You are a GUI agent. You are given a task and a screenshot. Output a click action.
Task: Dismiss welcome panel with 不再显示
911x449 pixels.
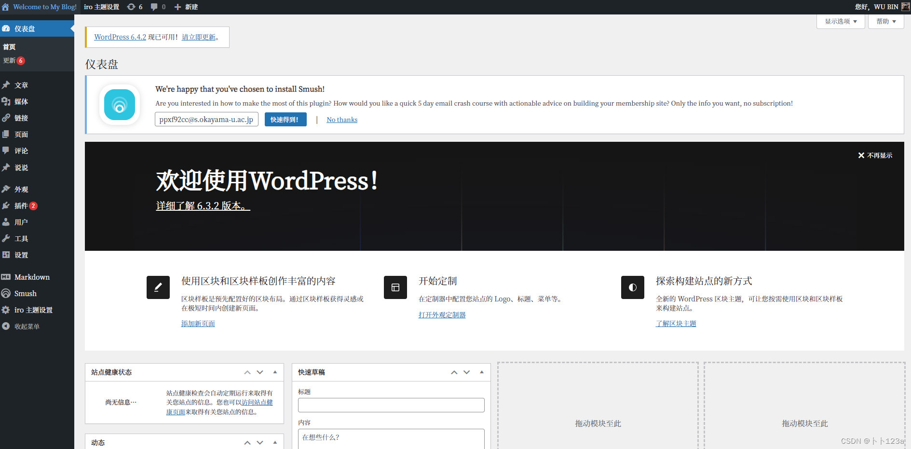click(875, 155)
